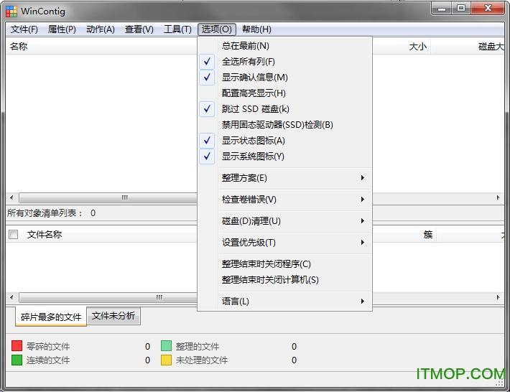The height and width of the screenshot is (392, 510).
Task: Expand the 语言(L) submenu
Action: click(284, 302)
